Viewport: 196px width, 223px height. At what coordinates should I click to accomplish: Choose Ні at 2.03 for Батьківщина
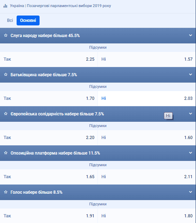coord(147,98)
